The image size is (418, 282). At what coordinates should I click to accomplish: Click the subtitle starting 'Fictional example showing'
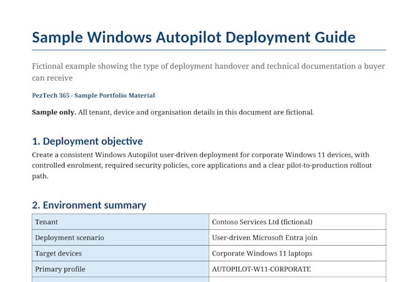(x=208, y=72)
